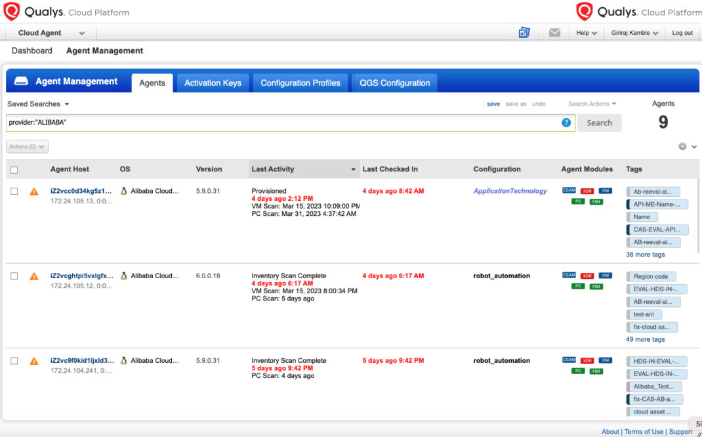The width and height of the screenshot is (702, 437).
Task: Open the Saved Searches dropdown
Action: point(37,104)
